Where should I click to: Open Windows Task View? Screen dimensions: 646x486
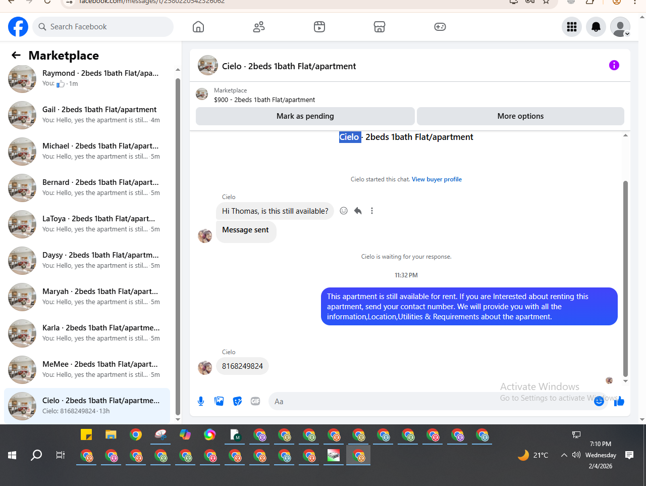point(61,455)
